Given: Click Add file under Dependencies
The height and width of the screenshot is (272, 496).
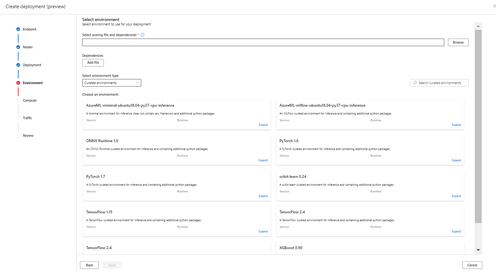Looking at the screenshot, I should pos(93,62).
